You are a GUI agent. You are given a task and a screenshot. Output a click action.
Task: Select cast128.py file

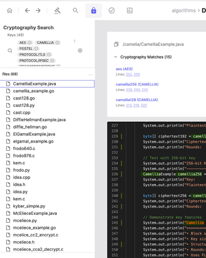[x=47, y=105]
